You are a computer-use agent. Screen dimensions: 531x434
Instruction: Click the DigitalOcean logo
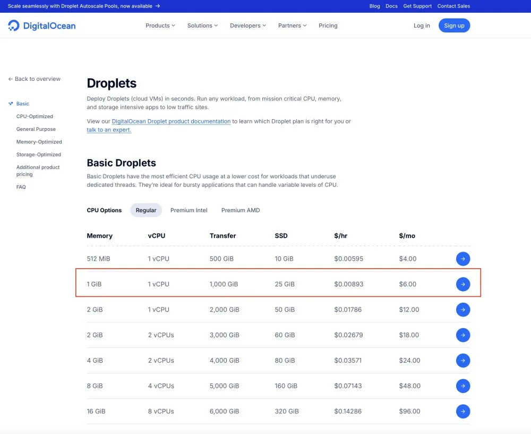(x=41, y=26)
